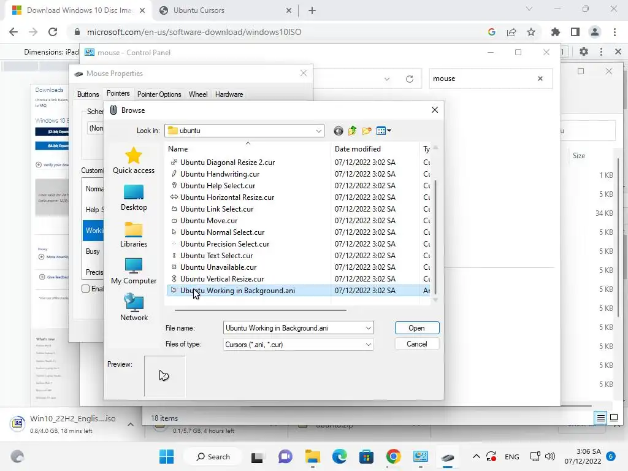Open Chrome Extensions puzzle icon

tap(555, 32)
